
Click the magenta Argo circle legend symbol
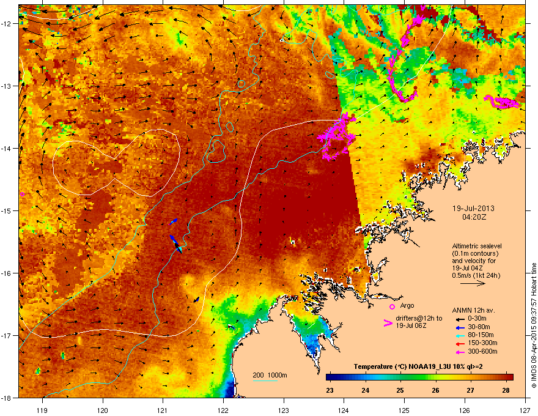click(392, 306)
